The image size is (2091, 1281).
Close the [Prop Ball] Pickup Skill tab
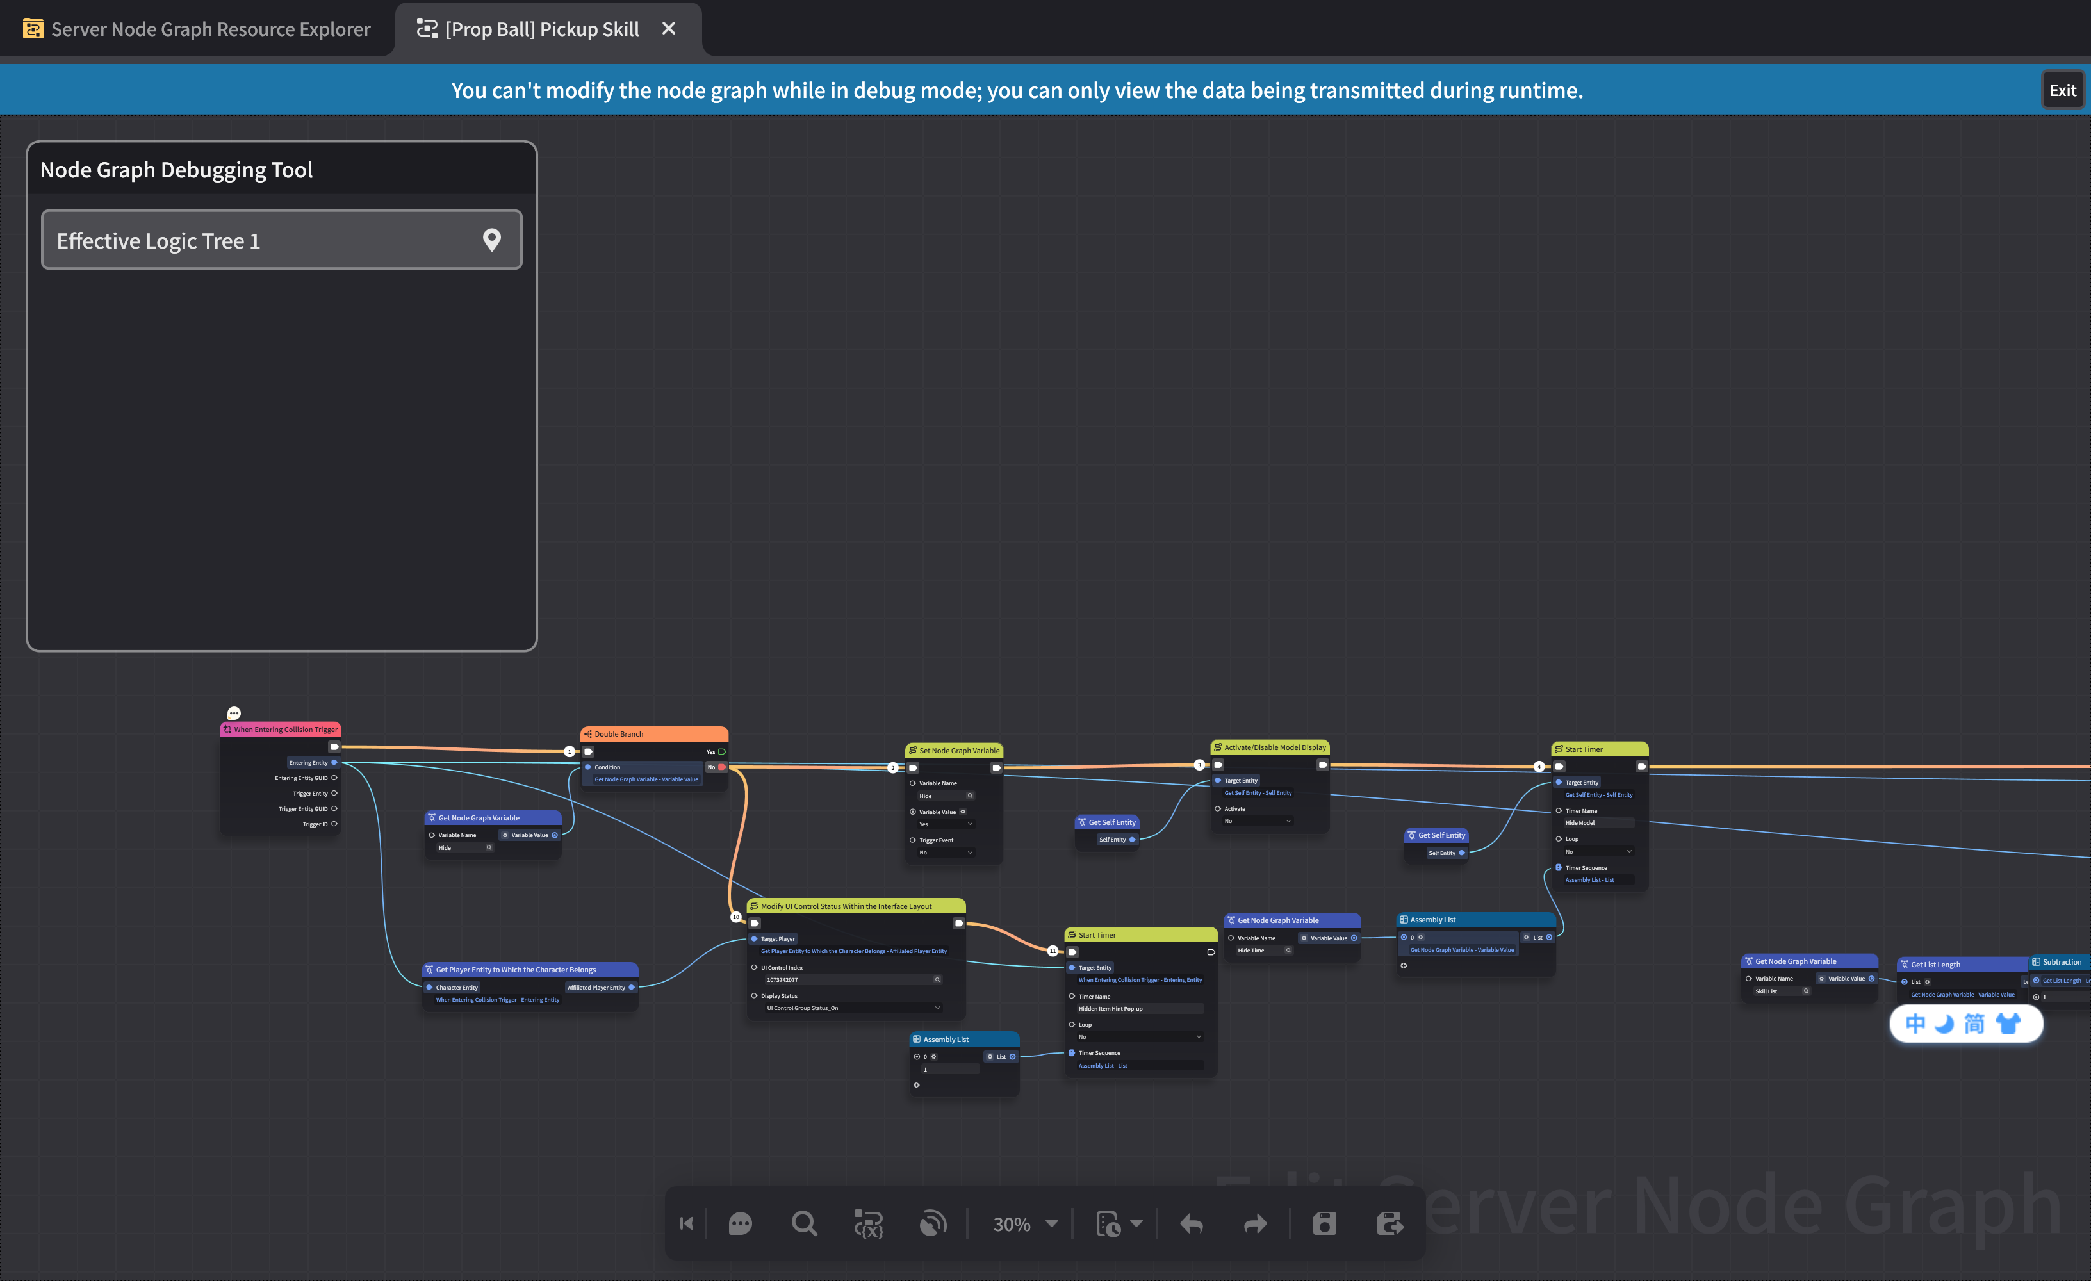pyautogui.click(x=669, y=29)
